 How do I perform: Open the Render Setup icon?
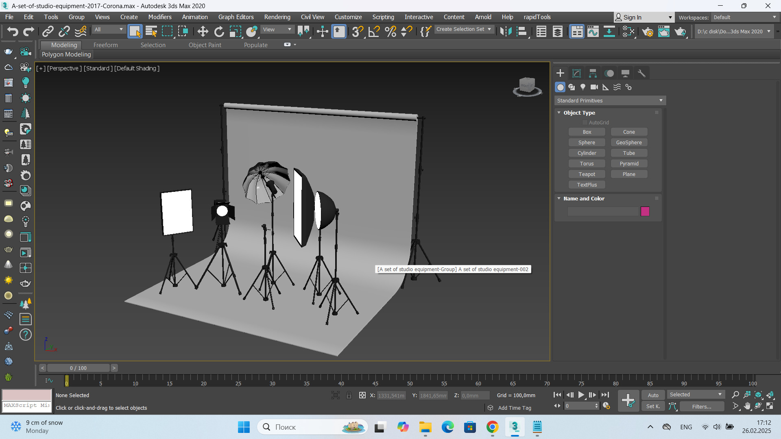click(648, 31)
